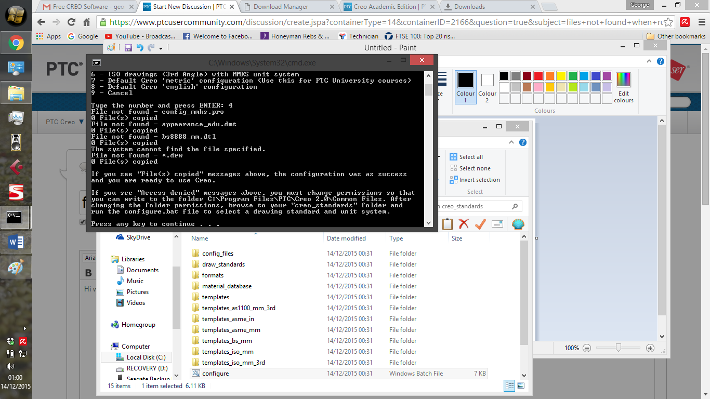
Task: Reload the page in Chrome
Action: click(x=71, y=22)
